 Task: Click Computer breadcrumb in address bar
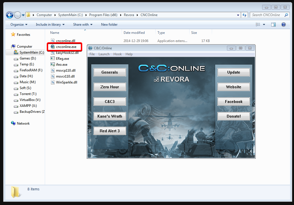tap(44, 15)
